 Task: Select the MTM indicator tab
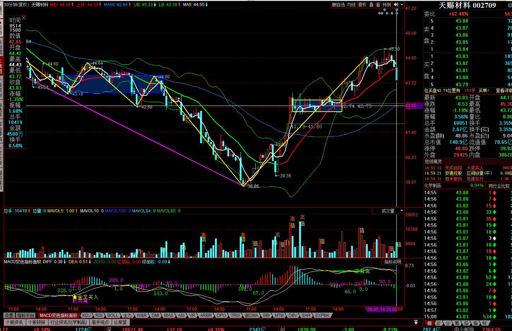pos(279,315)
